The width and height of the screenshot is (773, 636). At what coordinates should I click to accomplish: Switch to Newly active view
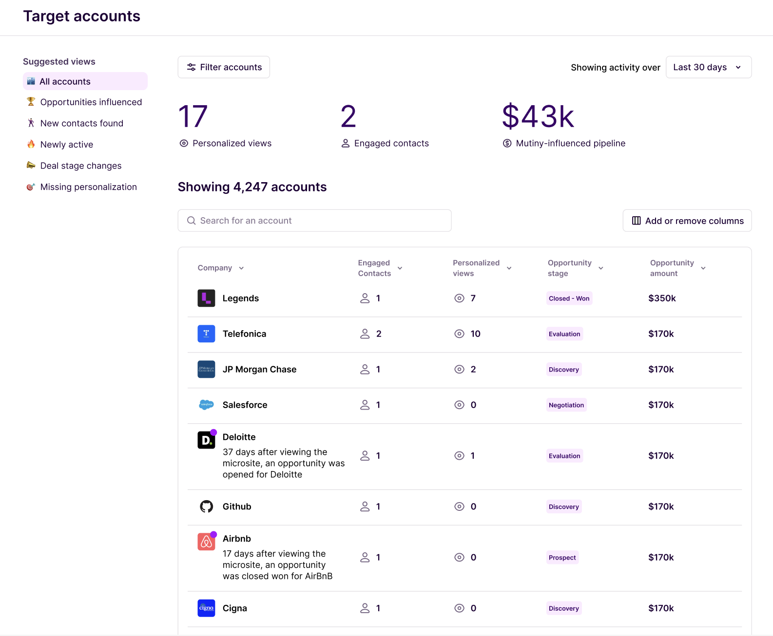(x=67, y=145)
